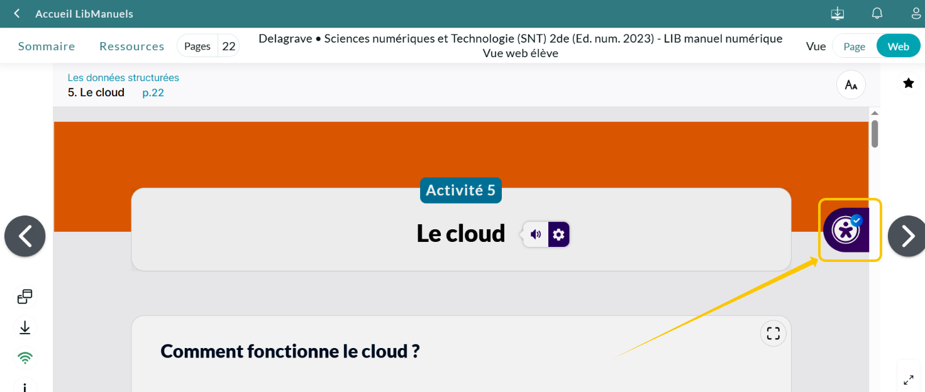
Task: Go to next page with the right arrow
Action: point(907,236)
